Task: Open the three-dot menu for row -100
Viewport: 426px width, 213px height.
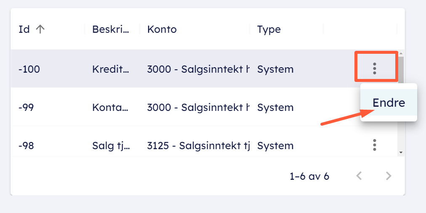Action: (x=375, y=68)
